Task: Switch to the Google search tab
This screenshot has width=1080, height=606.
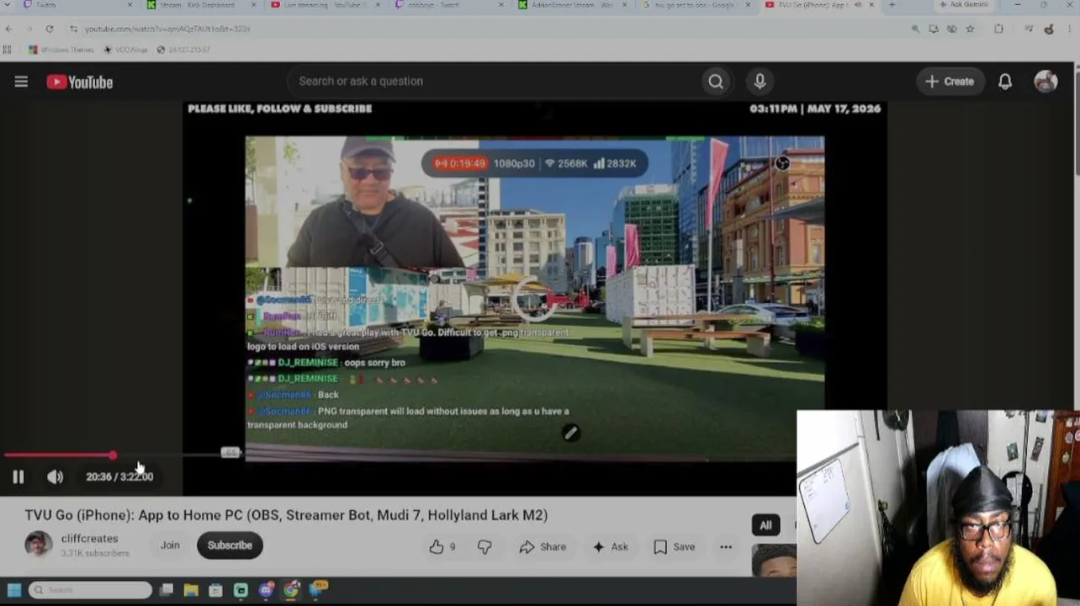Action: tap(696, 5)
